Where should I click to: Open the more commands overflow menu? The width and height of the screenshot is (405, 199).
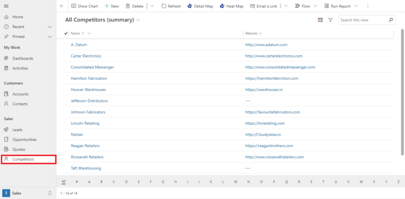[x=368, y=6]
